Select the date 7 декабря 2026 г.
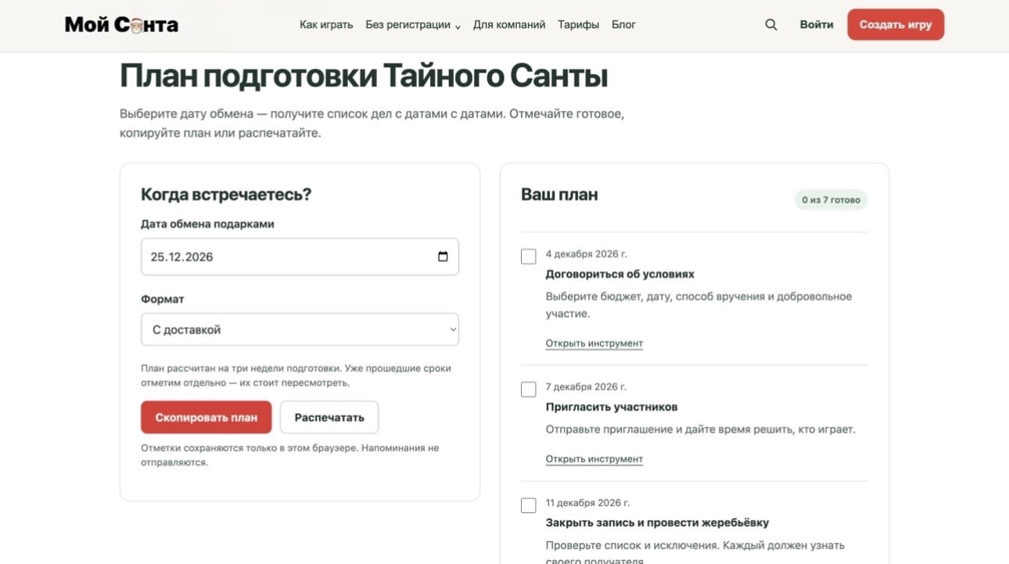1009x564 pixels. pyautogui.click(x=587, y=386)
